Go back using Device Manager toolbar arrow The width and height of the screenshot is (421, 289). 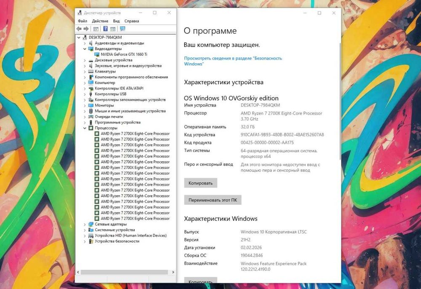pyautogui.click(x=79, y=29)
